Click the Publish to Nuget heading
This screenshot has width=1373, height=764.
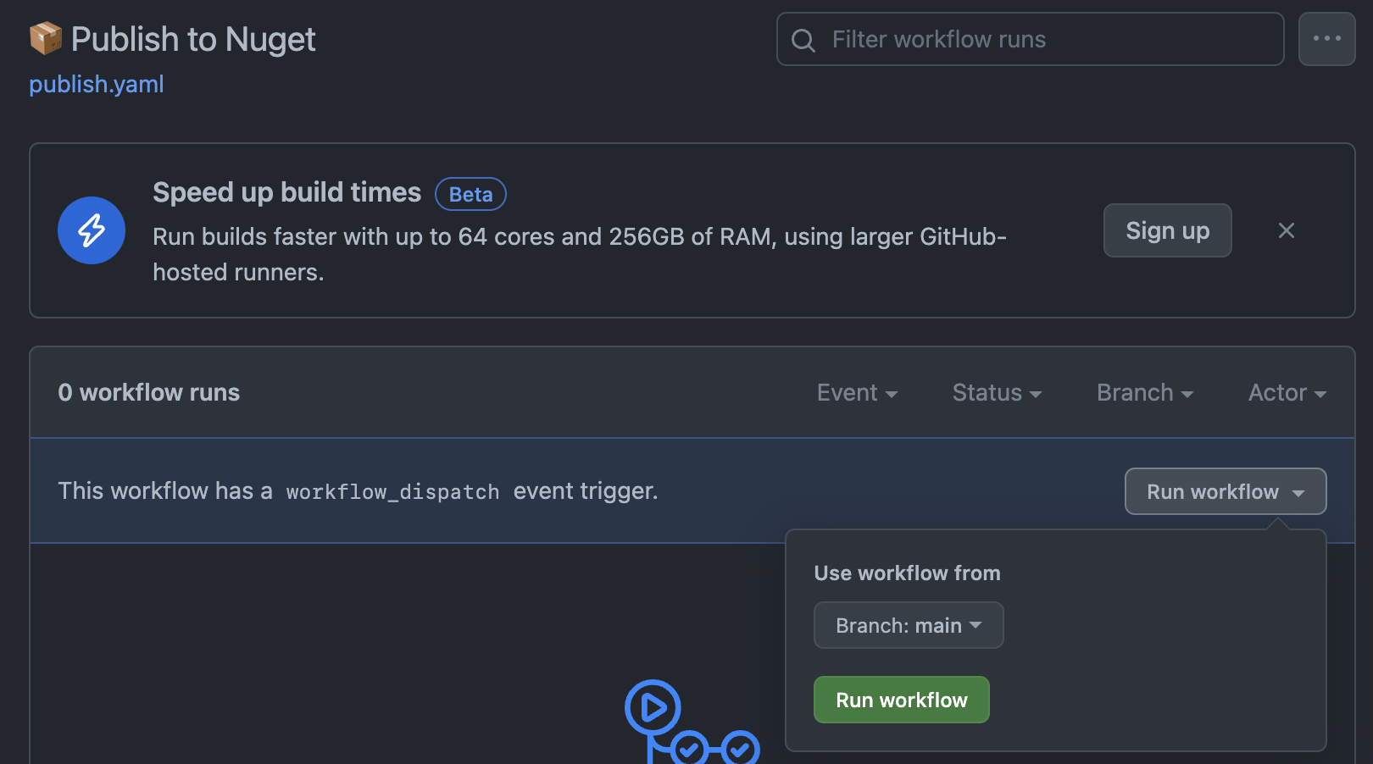[x=193, y=39]
